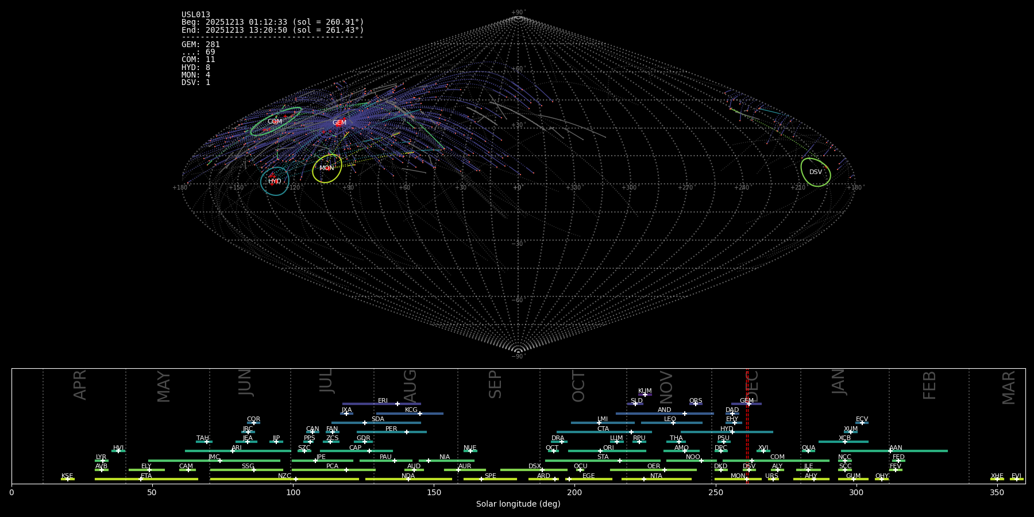Click the red dashed current-time marker line

(747, 425)
